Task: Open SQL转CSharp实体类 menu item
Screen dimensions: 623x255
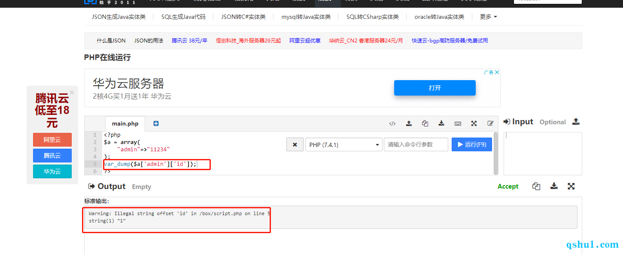Action: pos(373,17)
